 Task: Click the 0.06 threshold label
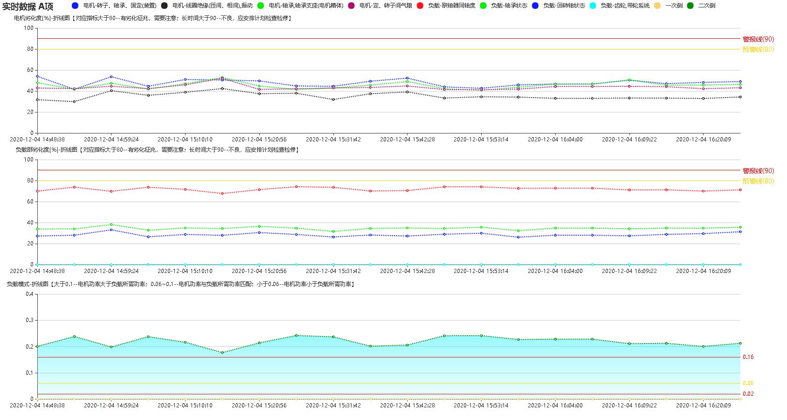pos(748,383)
